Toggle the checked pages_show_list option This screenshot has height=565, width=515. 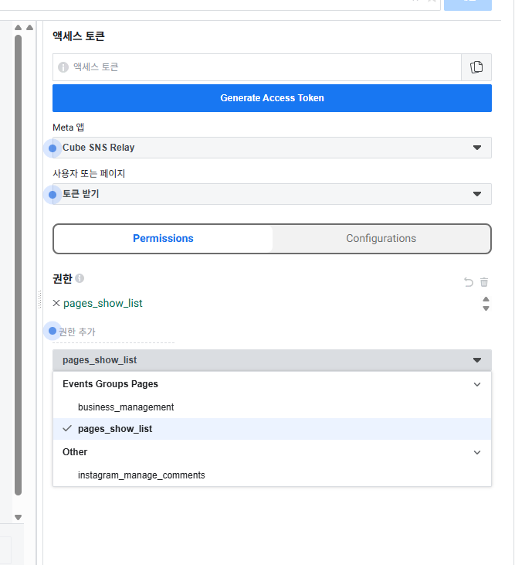point(272,429)
